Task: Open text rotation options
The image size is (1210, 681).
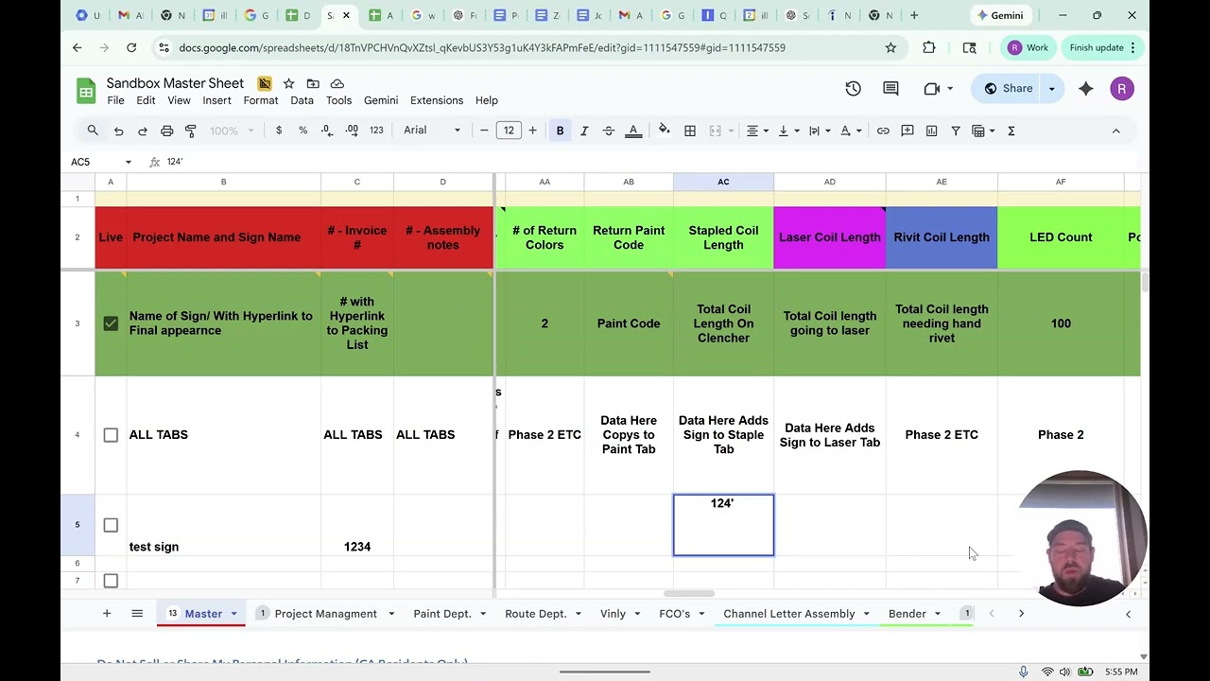Action: (850, 131)
